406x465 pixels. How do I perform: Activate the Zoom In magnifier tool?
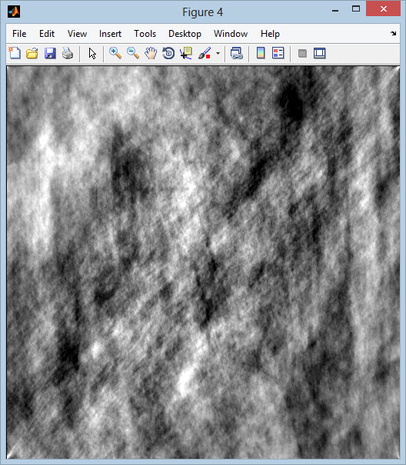(115, 54)
